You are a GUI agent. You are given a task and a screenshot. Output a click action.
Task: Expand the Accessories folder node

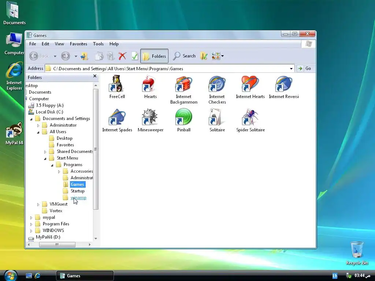tap(59, 172)
